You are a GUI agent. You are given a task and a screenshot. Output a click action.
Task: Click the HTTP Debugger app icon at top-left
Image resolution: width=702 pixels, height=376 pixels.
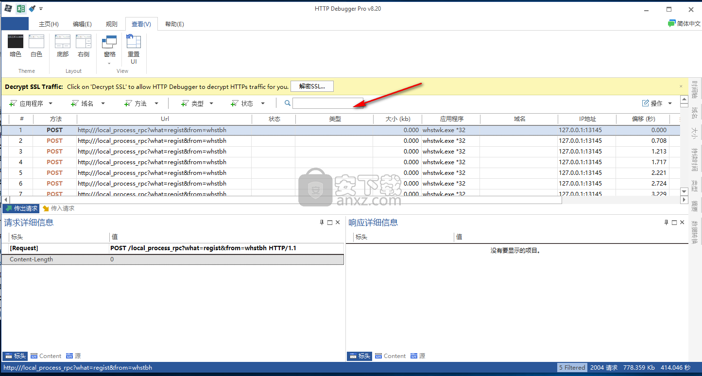(x=8, y=8)
